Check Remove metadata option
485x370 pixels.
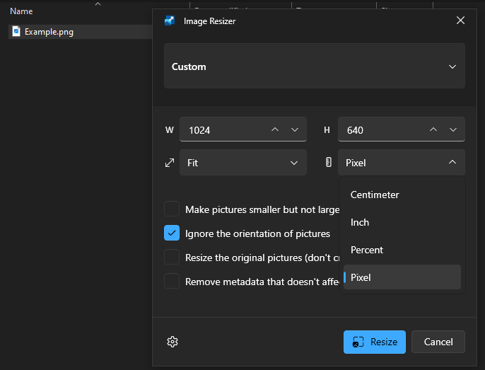[x=172, y=281]
